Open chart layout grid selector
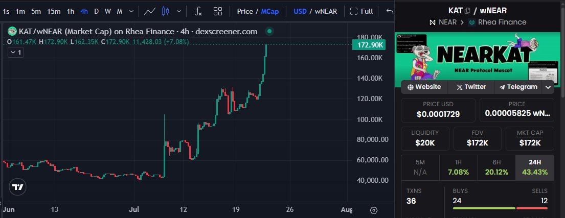 point(218,12)
